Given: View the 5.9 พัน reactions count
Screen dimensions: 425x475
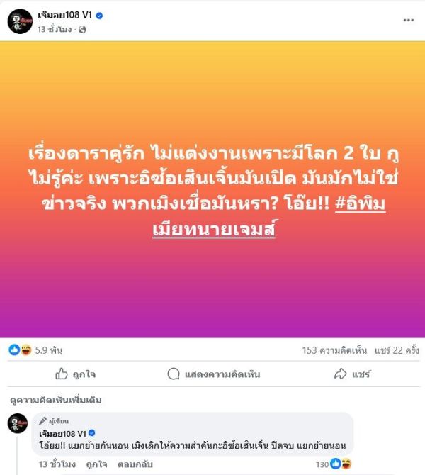Looking at the screenshot, I should coord(49,350).
